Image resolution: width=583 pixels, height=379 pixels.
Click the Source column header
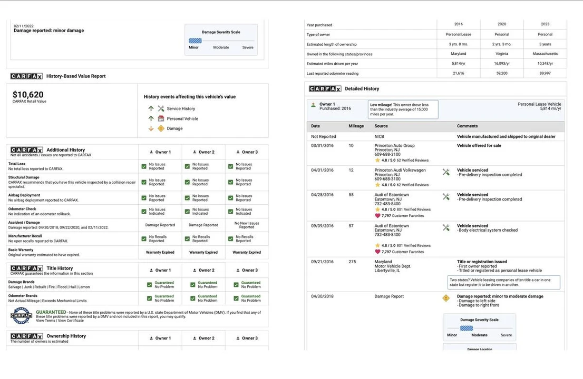click(x=381, y=126)
